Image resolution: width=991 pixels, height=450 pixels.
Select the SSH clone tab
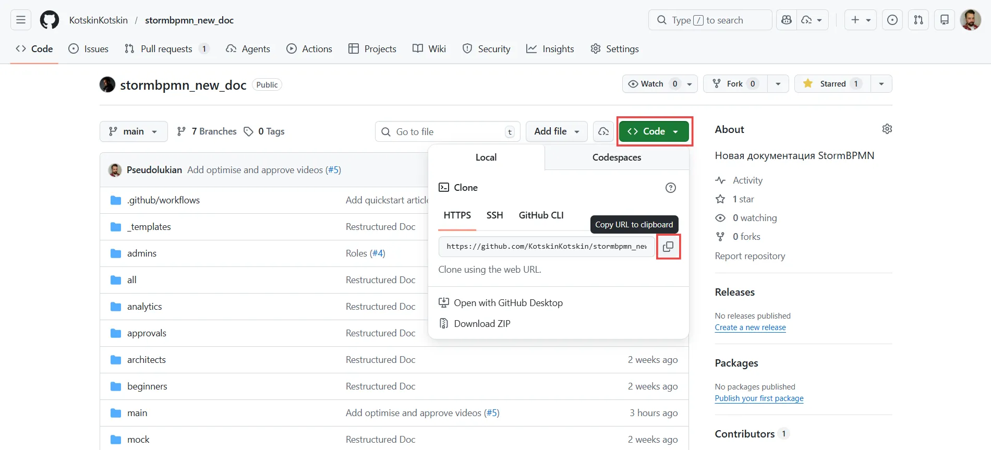coord(494,215)
